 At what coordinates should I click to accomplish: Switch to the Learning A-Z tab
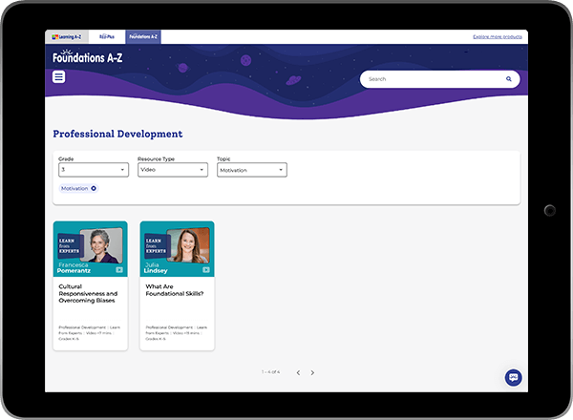click(x=67, y=37)
